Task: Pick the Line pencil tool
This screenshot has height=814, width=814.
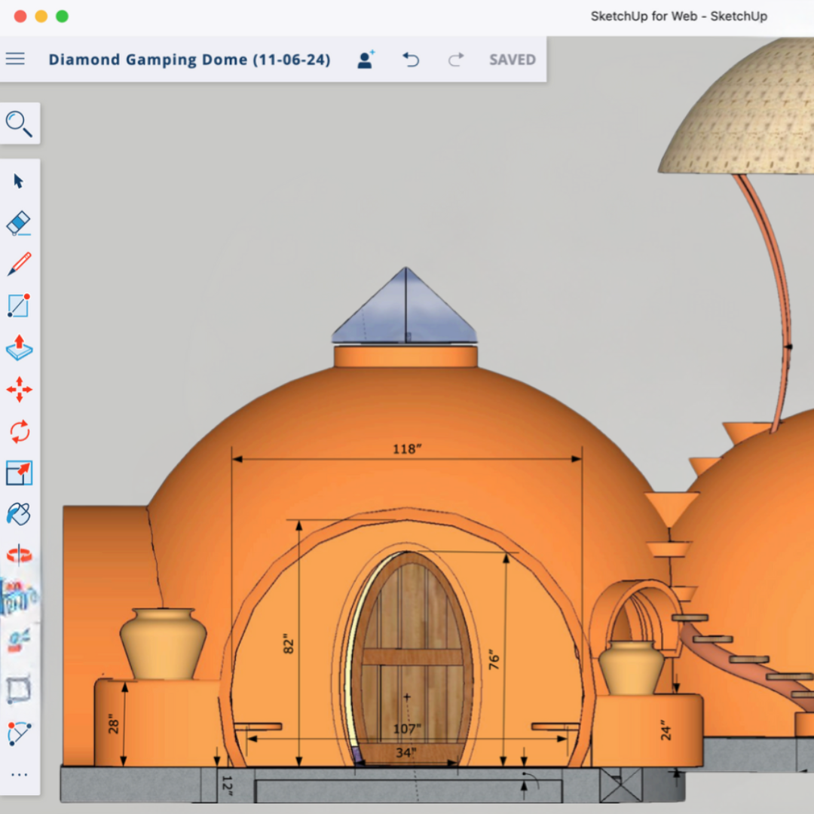Action: (x=19, y=265)
